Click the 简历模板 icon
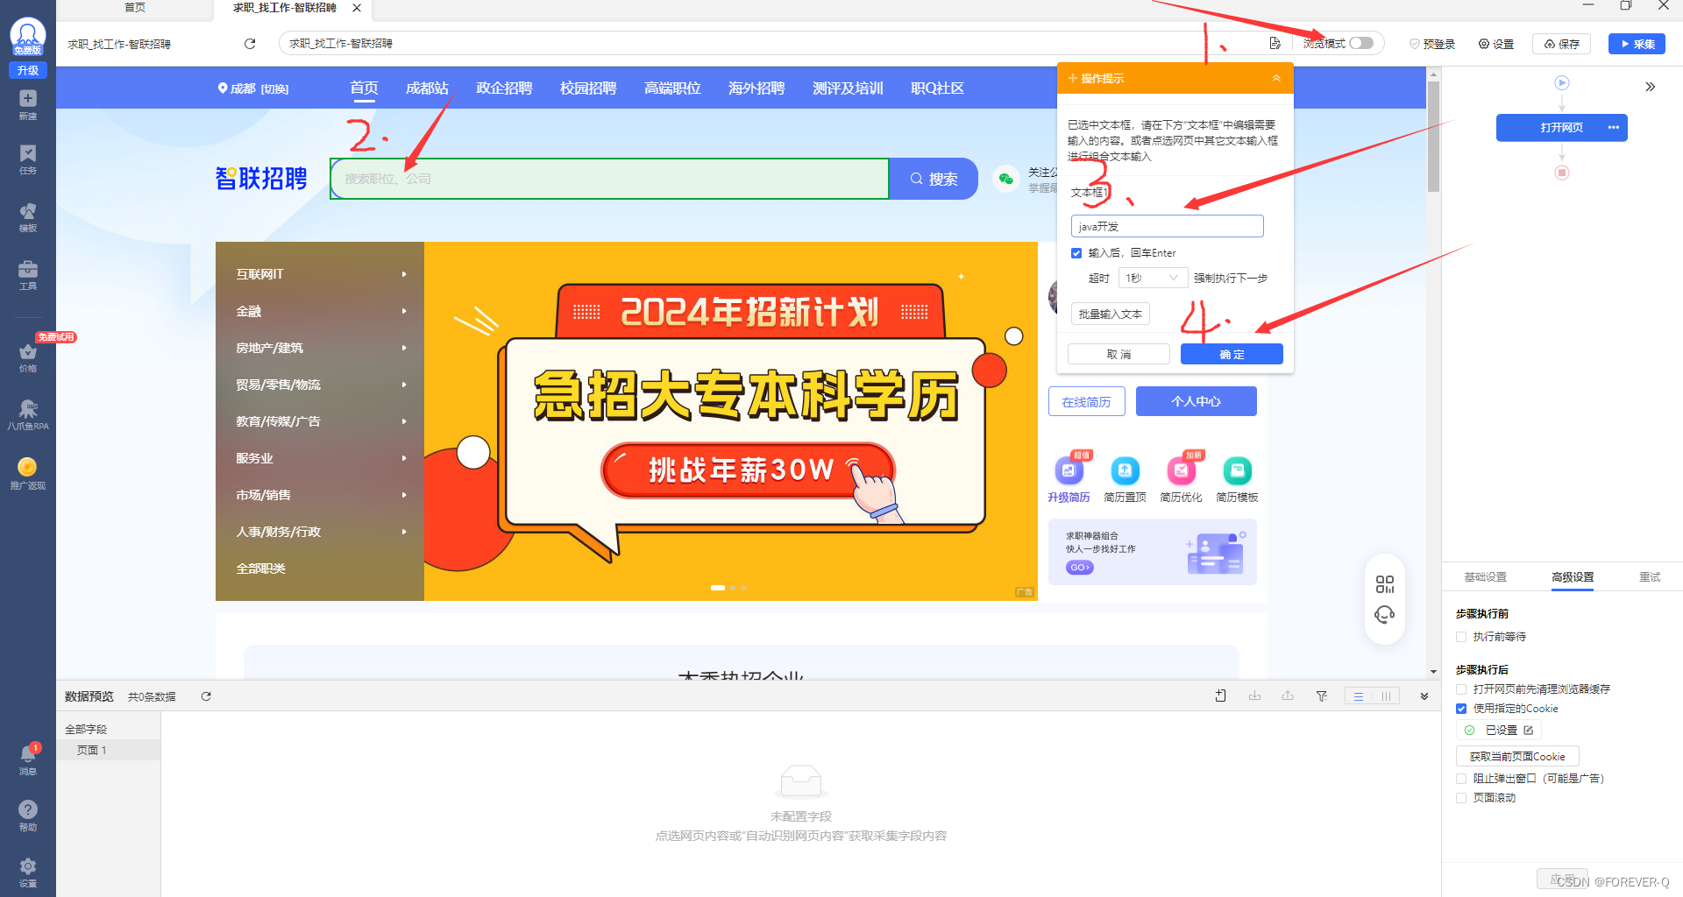The width and height of the screenshot is (1683, 897). pos(1237,470)
